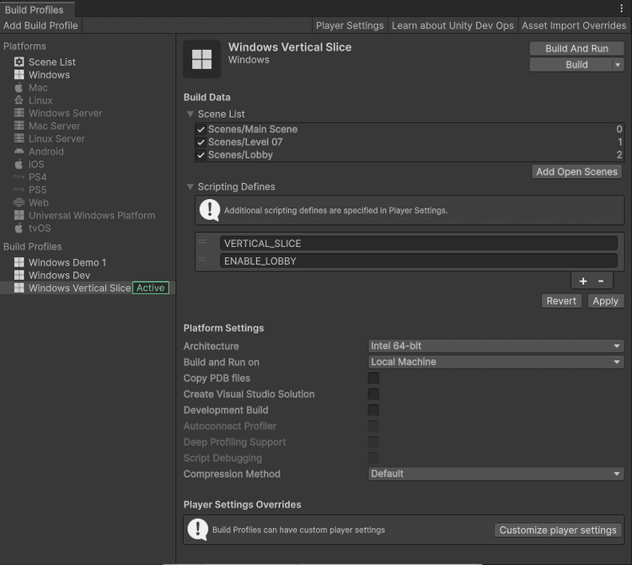The width and height of the screenshot is (632, 565).
Task: Click the Web globe icon
Action: coord(19,202)
